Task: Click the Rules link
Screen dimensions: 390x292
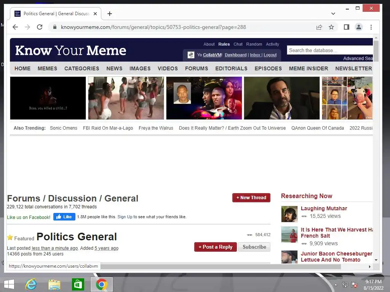Action: [224, 44]
